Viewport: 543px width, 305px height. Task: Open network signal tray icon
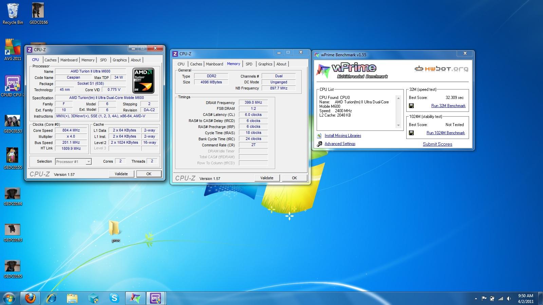pos(501,299)
